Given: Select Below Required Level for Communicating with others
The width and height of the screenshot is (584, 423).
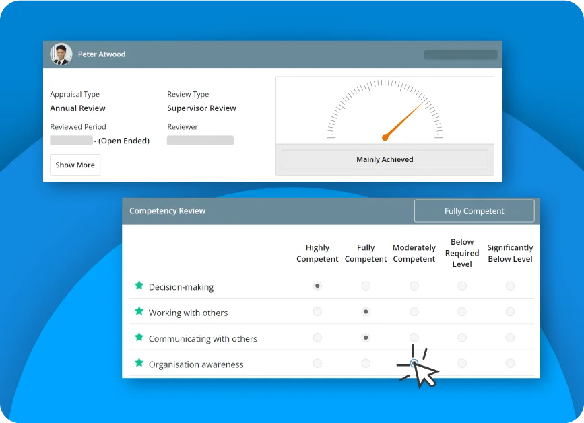Looking at the screenshot, I should pos(462,338).
